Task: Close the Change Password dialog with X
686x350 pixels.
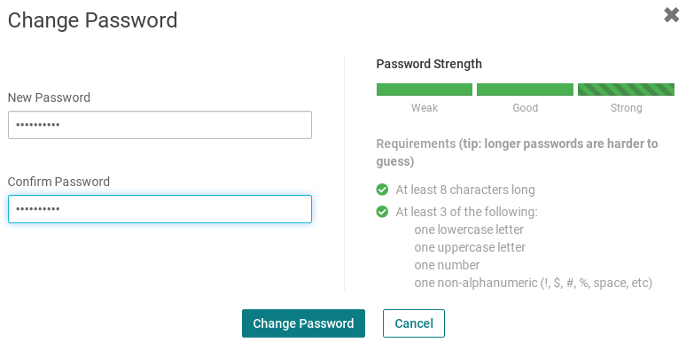Action: 671,15
